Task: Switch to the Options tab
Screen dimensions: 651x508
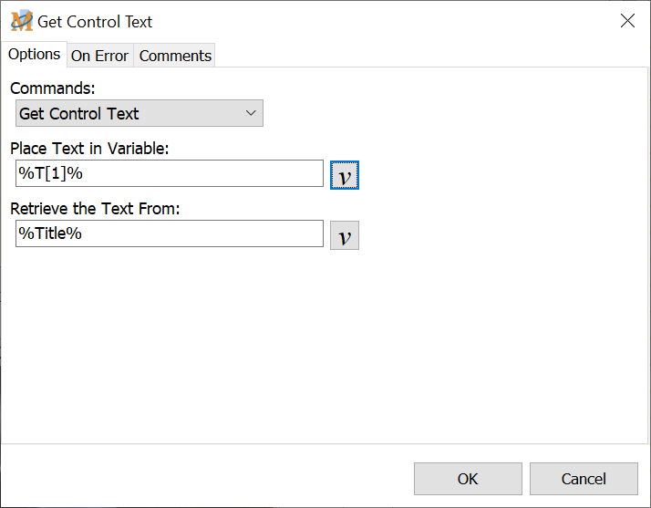Action: coord(35,55)
